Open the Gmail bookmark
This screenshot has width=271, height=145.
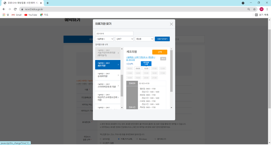point(17,15)
